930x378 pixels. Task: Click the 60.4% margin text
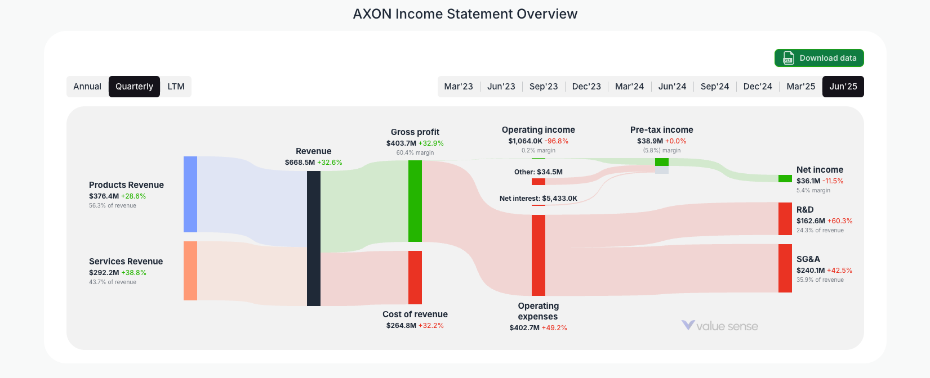[415, 152]
